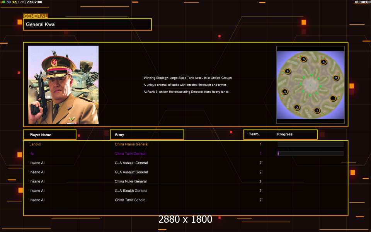
Task: Click Insane AI name in GLA Stealth row
Action: click(x=37, y=191)
